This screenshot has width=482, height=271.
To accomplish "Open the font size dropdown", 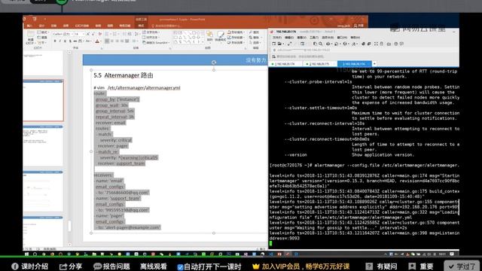I will 79,34.
